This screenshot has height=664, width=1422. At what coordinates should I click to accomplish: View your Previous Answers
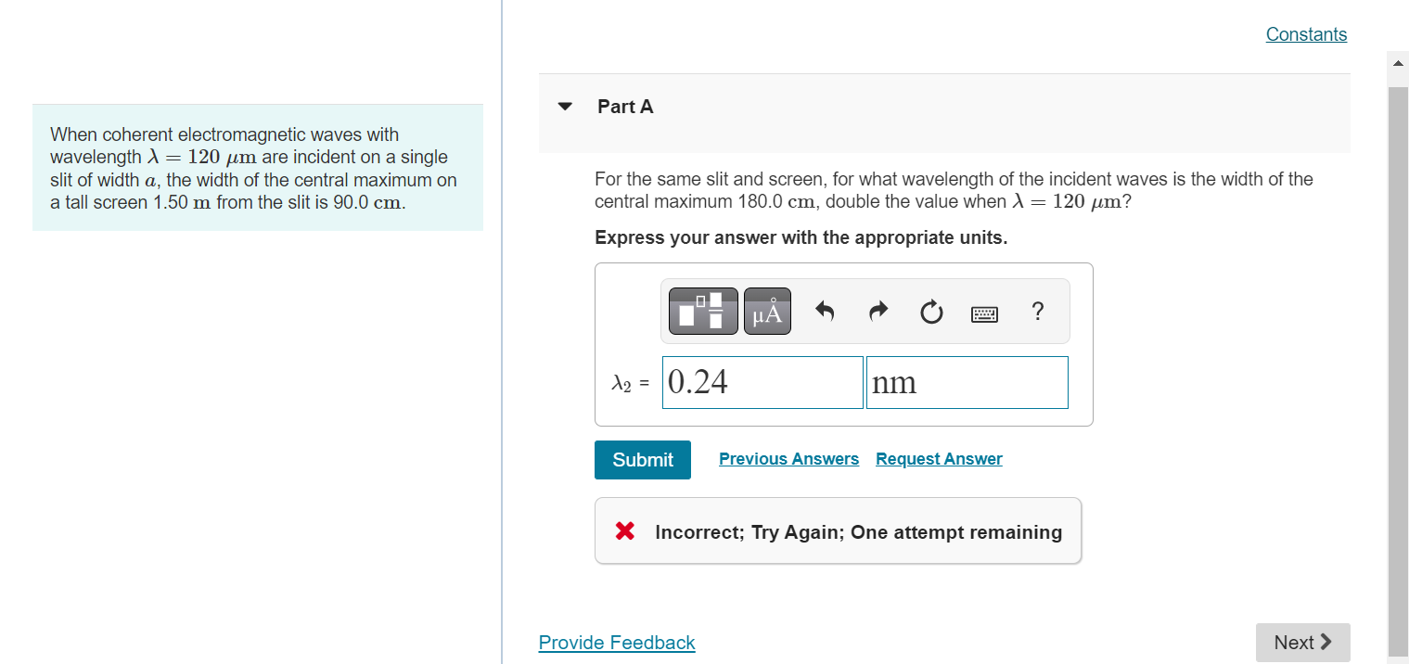tap(788, 458)
